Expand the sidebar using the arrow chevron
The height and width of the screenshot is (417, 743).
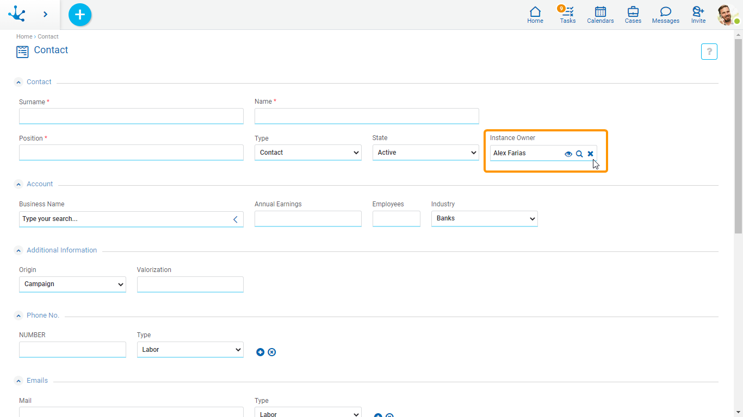[x=45, y=15]
